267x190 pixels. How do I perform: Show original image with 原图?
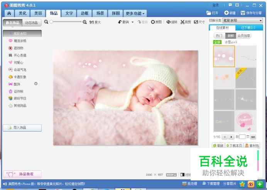click(156, 22)
